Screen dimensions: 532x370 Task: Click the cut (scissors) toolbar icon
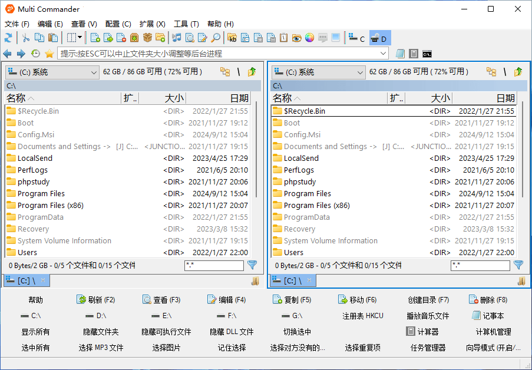click(x=25, y=38)
